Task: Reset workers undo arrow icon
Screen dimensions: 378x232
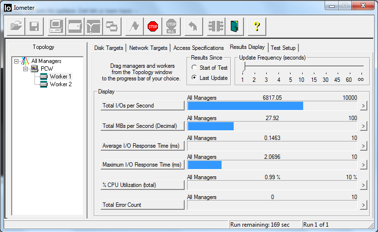Action: [x=193, y=26]
